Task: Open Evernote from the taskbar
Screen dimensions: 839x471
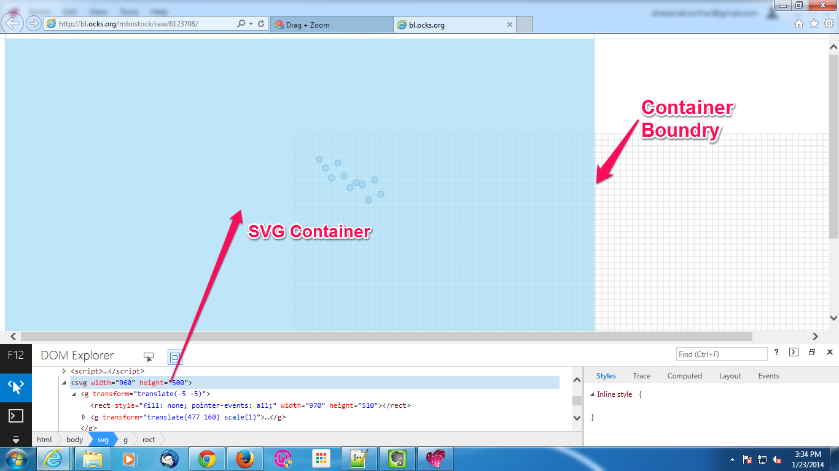Action: click(x=397, y=459)
